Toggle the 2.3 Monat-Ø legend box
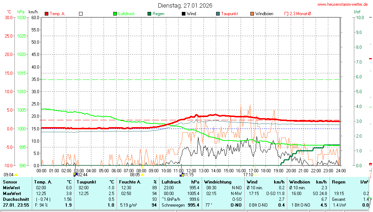 [x=286, y=14]
